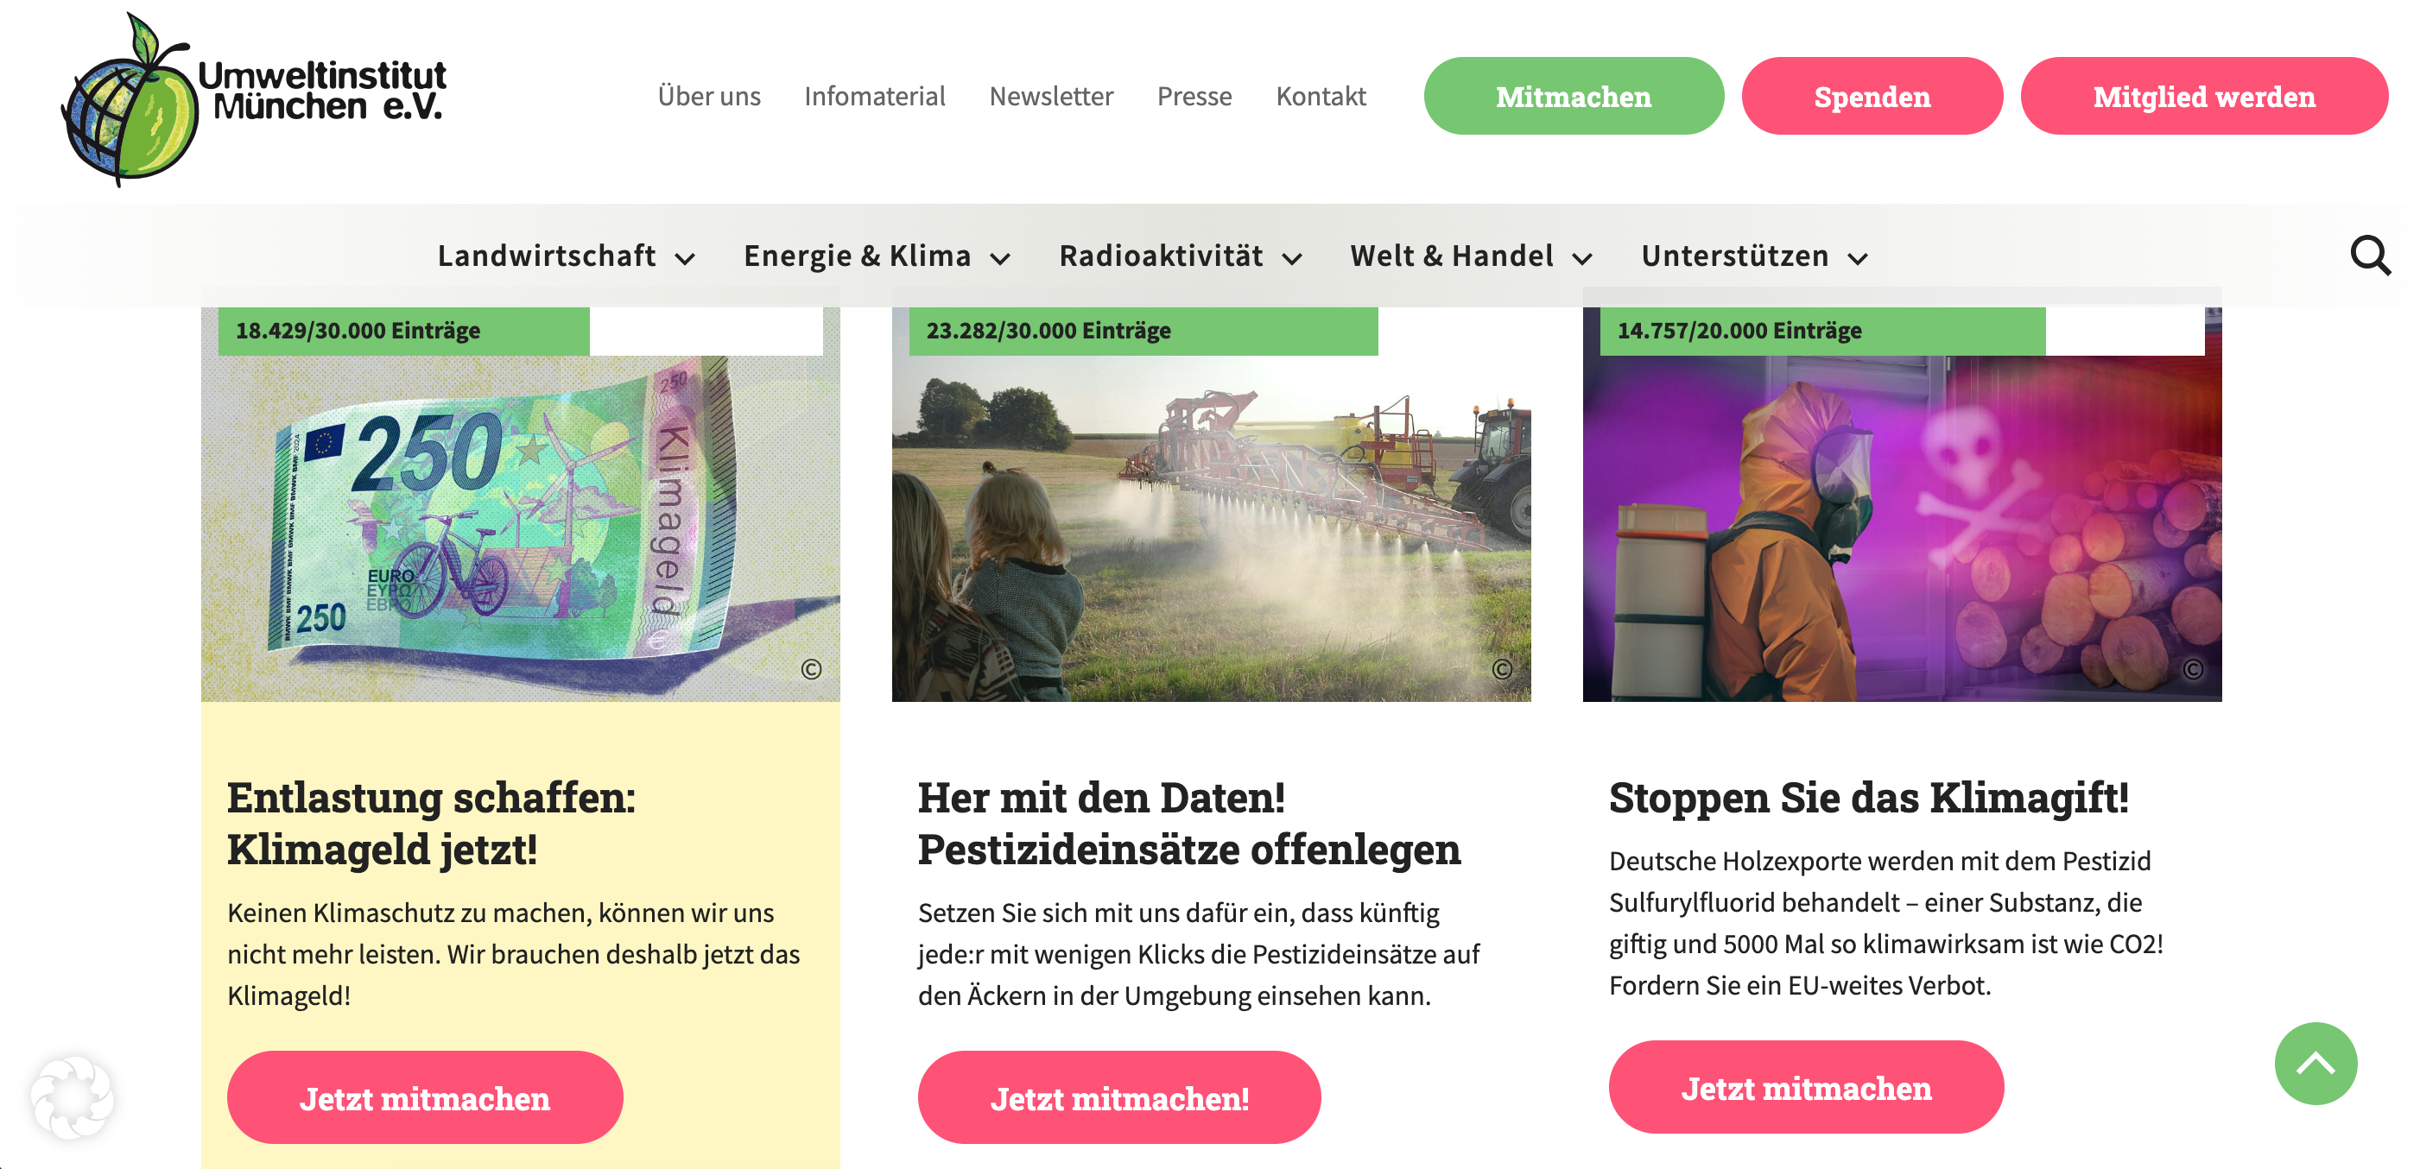This screenshot has width=2420, height=1169.
Task: Open the Über uns page
Action: (x=708, y=96)
